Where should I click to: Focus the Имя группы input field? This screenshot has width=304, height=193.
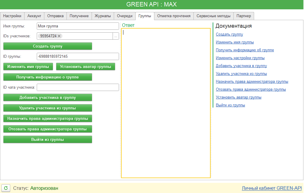coord(78,26)
